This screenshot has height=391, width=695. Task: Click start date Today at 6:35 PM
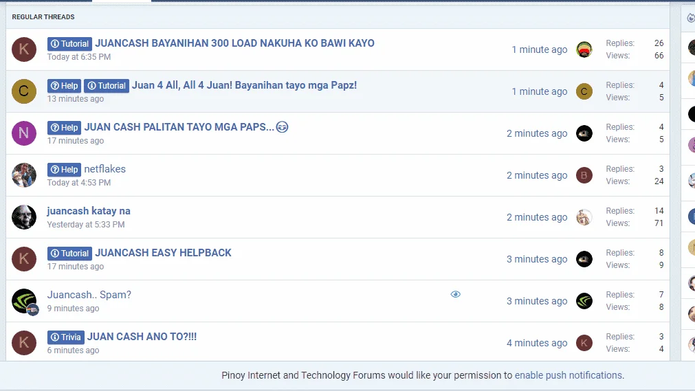(79, 57)
